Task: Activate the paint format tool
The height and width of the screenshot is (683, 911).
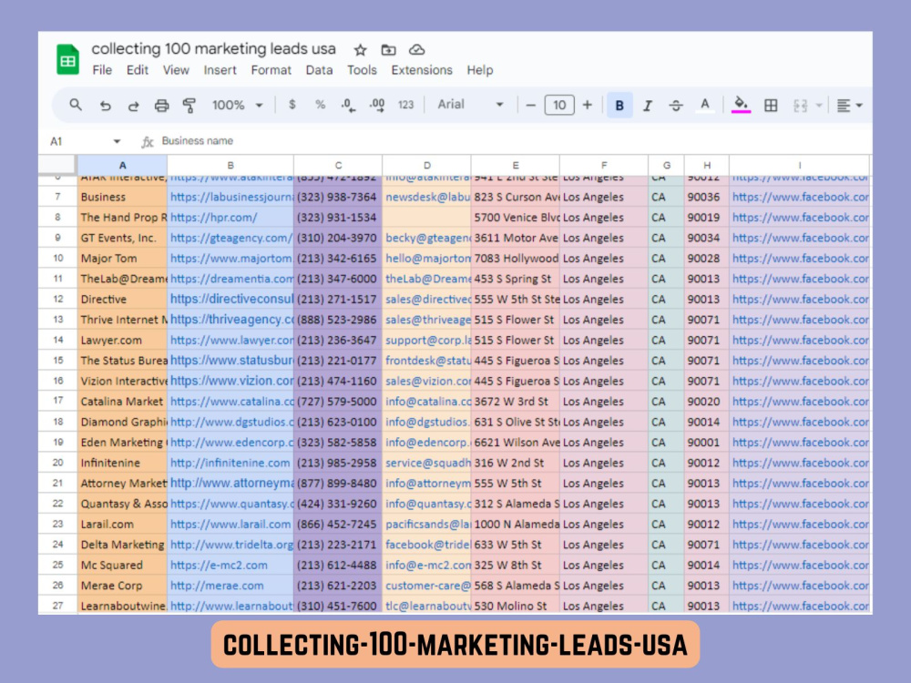Action: coord(189,105)
